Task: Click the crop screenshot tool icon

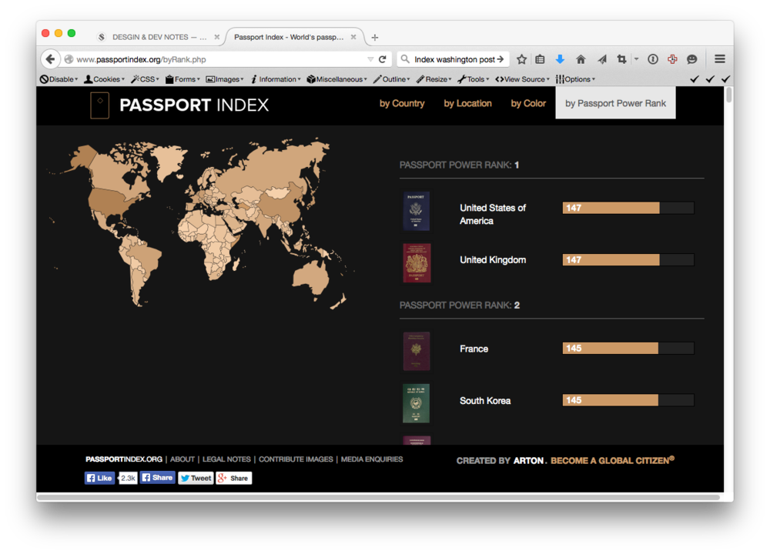Action: click(x=621, y=59)
